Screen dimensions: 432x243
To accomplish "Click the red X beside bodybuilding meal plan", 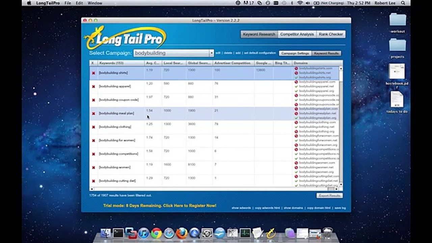I will pos(93,113).
